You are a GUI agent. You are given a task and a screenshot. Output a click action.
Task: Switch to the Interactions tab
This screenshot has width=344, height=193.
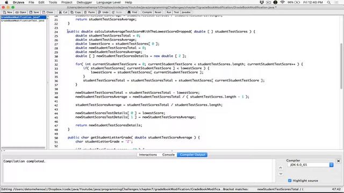(x=148, y=155)
